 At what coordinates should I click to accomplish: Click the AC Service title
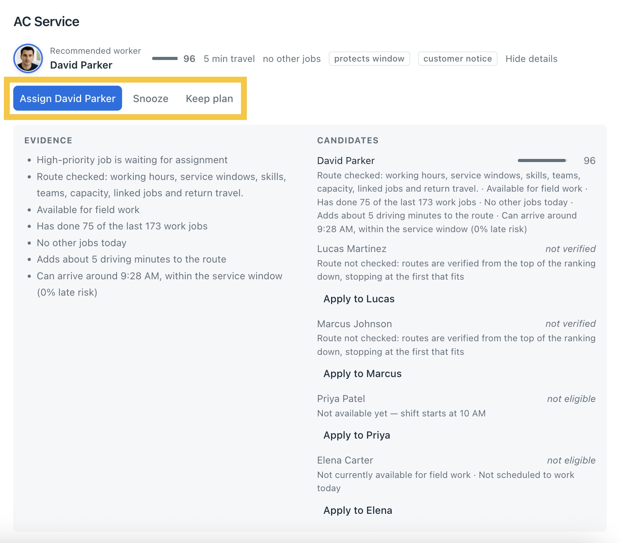[46, 21]
